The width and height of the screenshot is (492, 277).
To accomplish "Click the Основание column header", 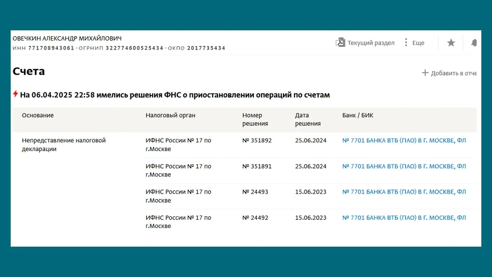I will pos(38,115).
